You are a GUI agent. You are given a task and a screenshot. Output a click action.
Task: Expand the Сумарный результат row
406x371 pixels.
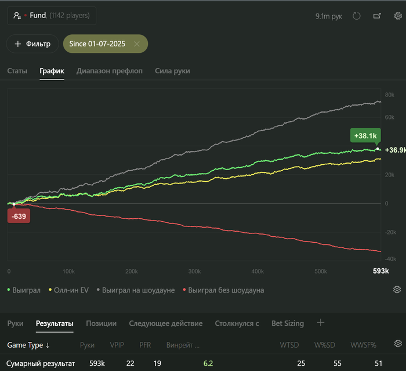point(41,363)
